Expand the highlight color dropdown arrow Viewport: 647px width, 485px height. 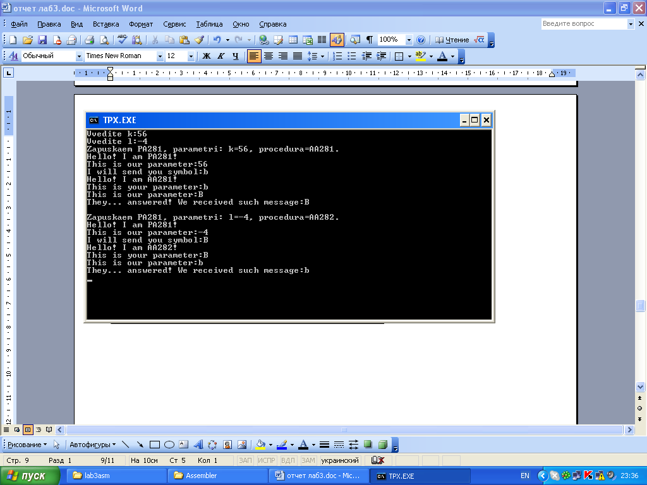(431, 56)
